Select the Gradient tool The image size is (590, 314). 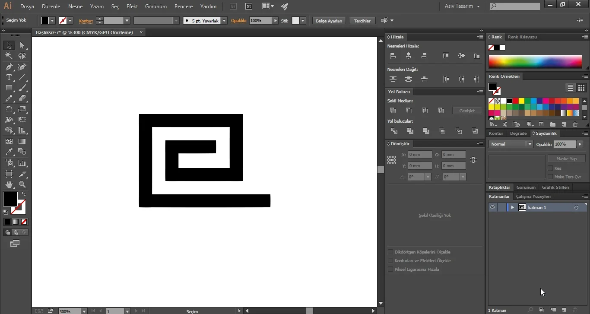pos(22,141)
